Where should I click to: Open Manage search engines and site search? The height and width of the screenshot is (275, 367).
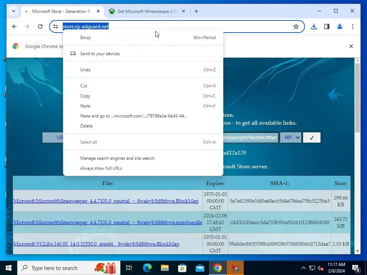point(143,158)
